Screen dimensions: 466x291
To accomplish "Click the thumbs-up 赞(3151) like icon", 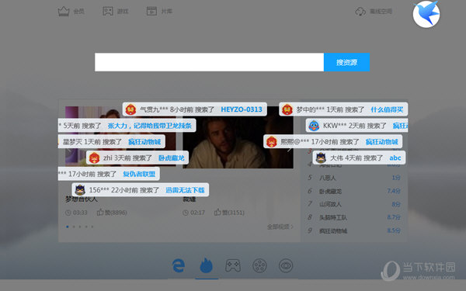I will (217, 213).
